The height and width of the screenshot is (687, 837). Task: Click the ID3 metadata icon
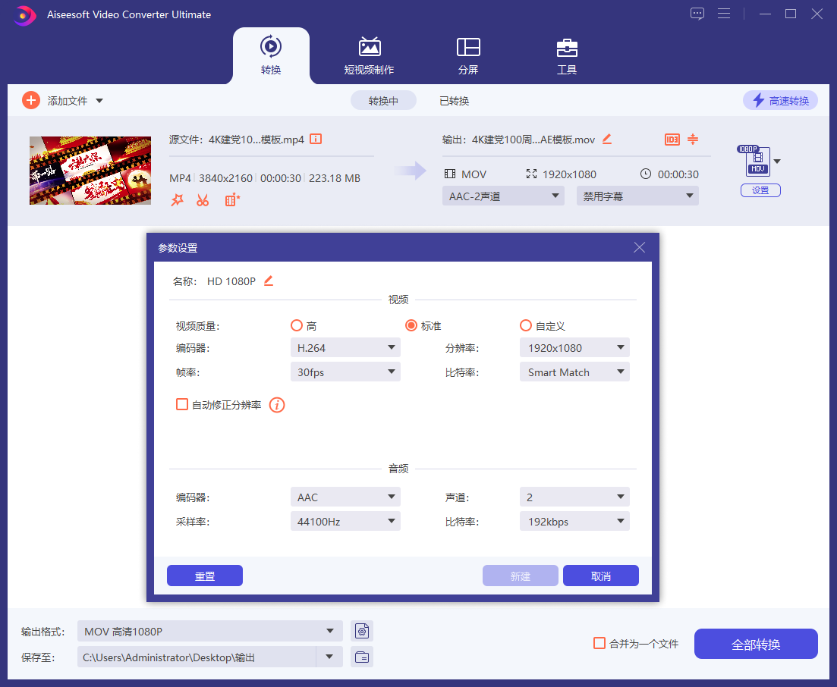672,140
